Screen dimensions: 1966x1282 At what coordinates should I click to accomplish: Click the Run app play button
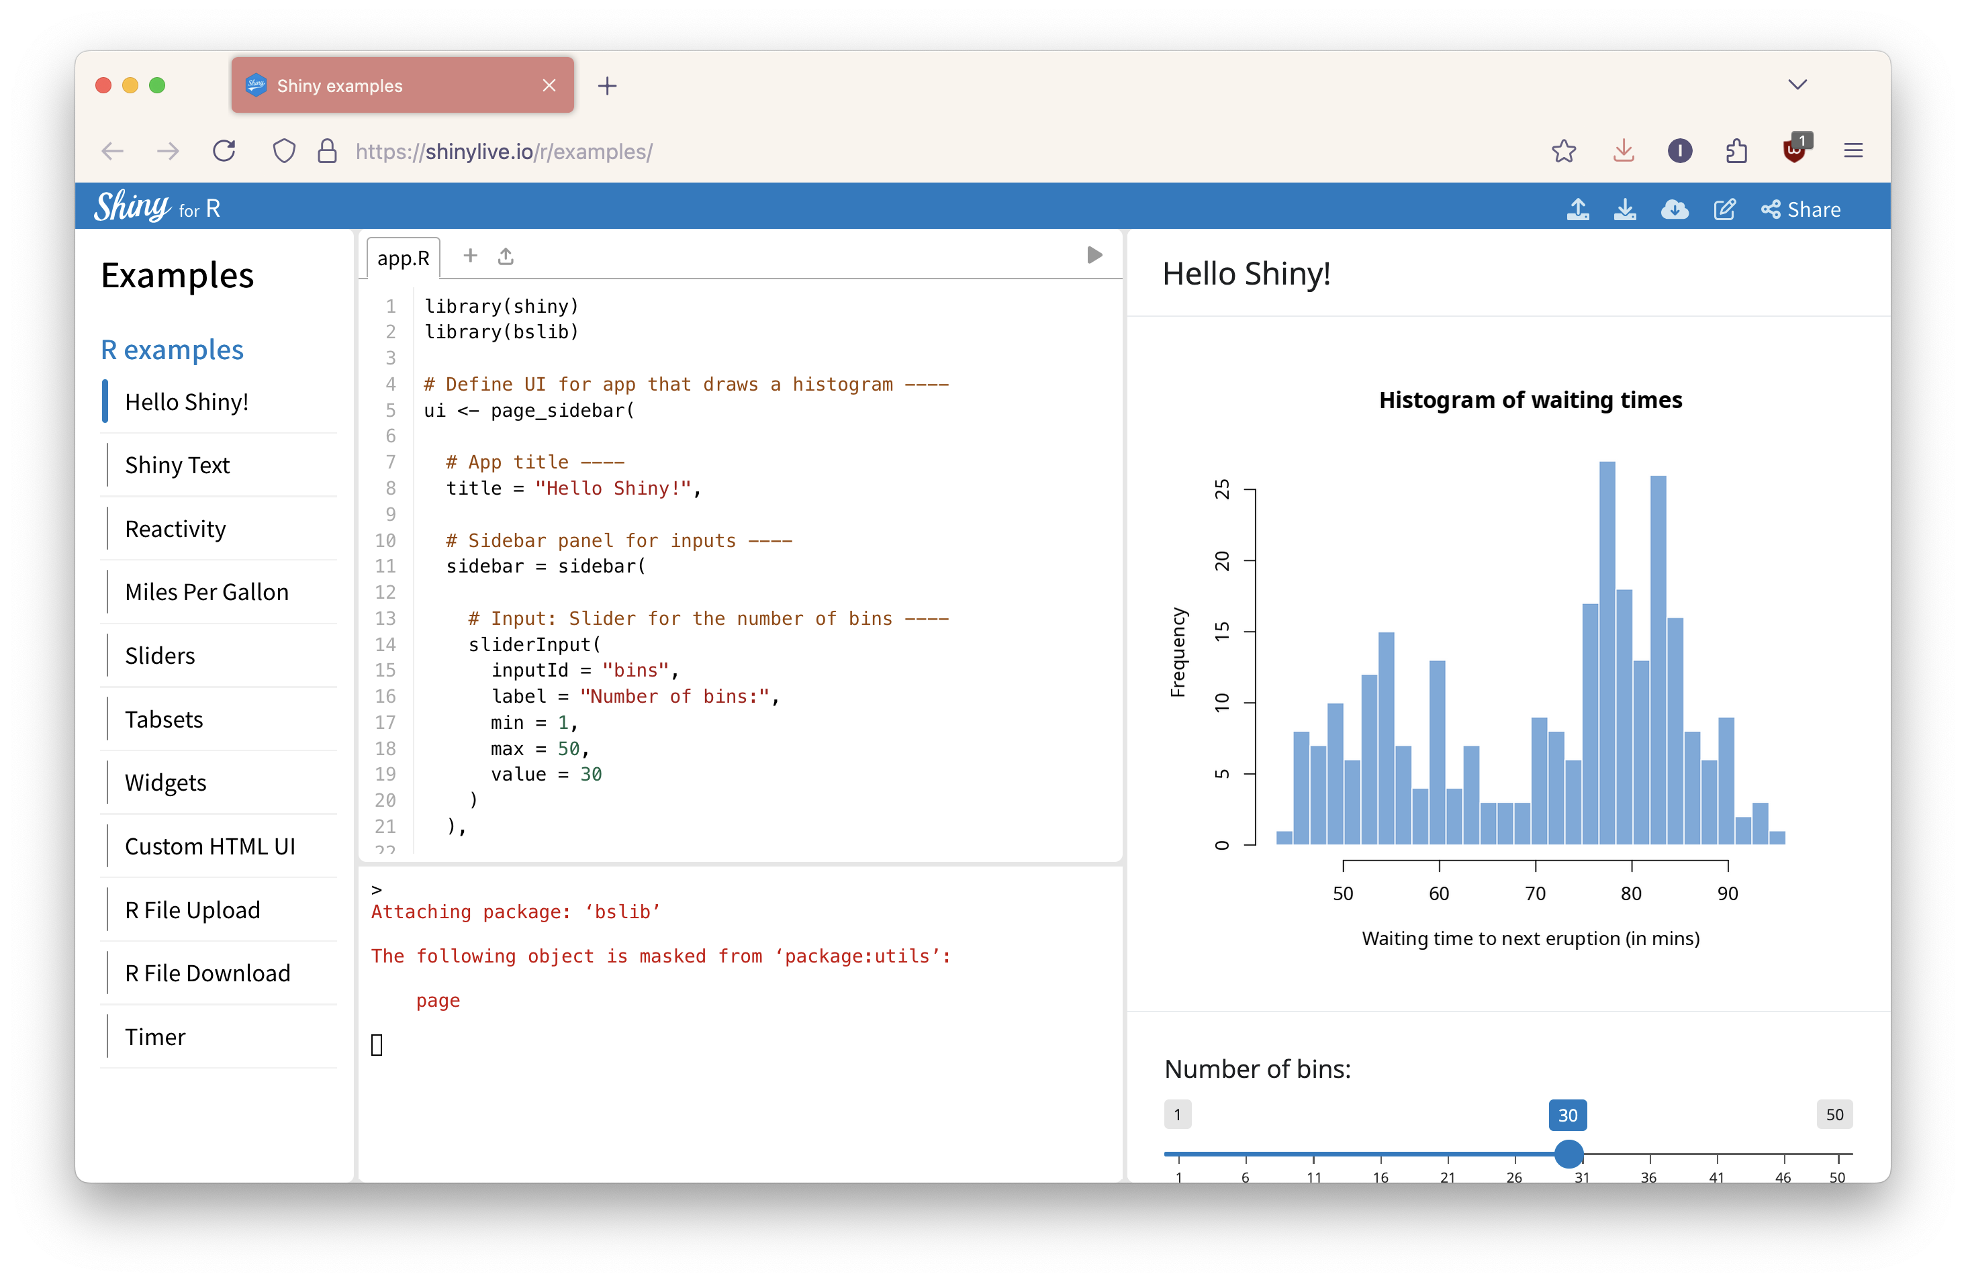1094,255
